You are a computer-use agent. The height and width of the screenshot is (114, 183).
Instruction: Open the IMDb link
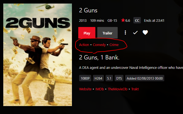click(x=99, y=89)
